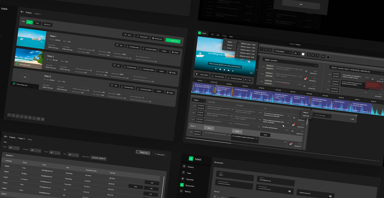384x198 pixels.
Task: Check Subtitles name 4 in submenu
Action: click(237, 52)
